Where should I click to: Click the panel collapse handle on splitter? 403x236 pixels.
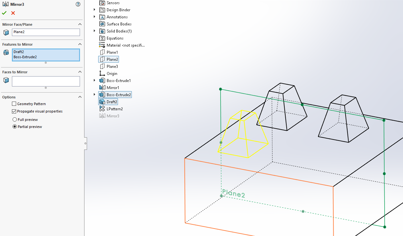tap(85, 143)
